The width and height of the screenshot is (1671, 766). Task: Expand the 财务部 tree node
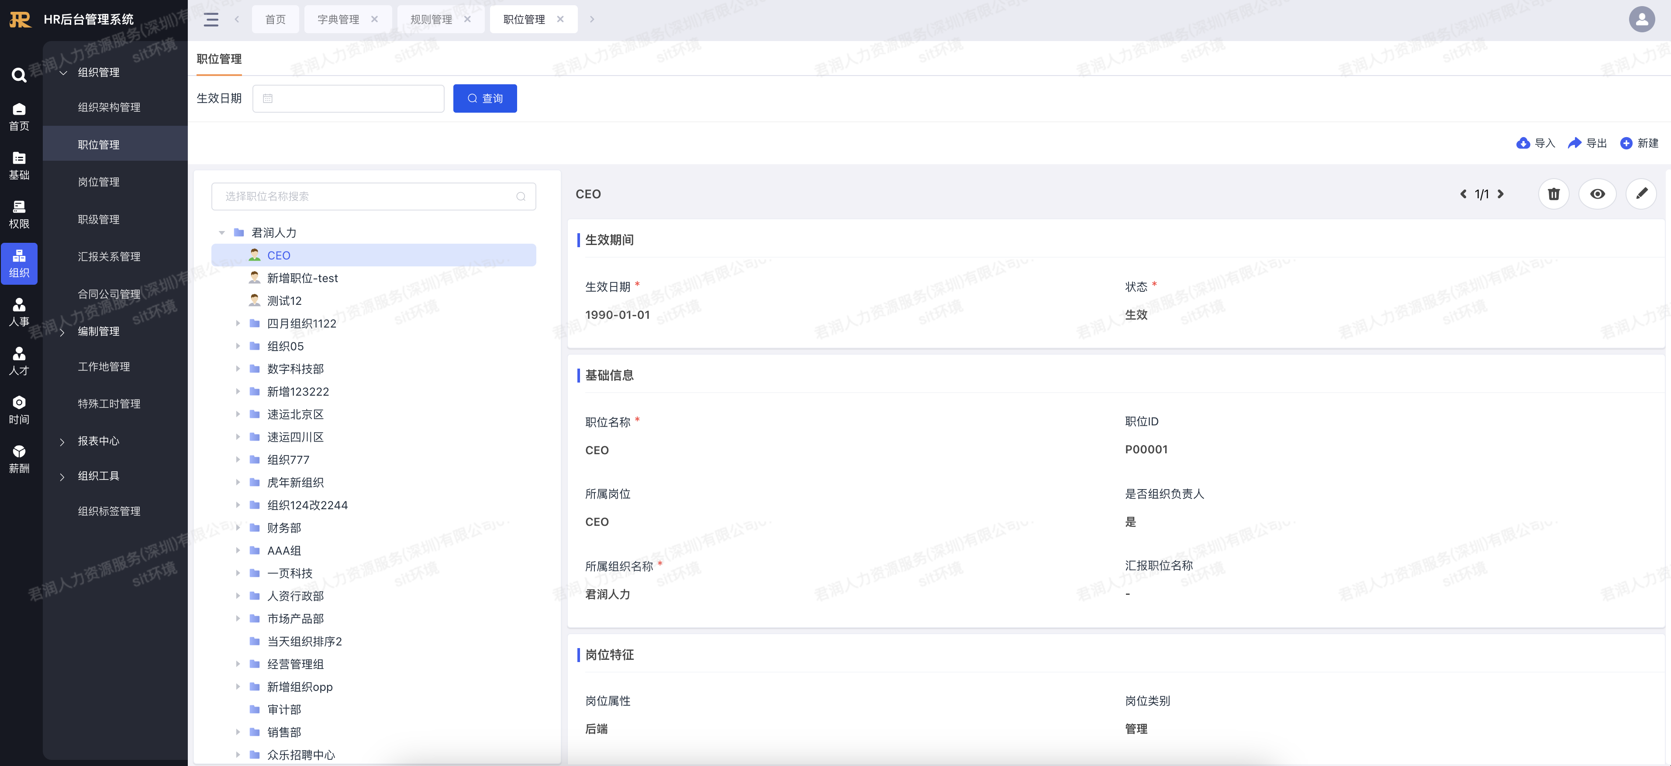[238, 527]
